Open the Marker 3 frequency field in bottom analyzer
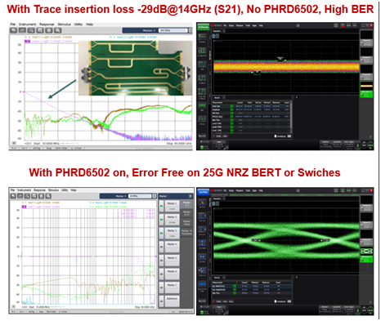The height and width of the screenshot is (321, 381). (140, 196)
